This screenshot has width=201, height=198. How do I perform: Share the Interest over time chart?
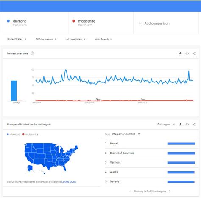tap(194, 54)
